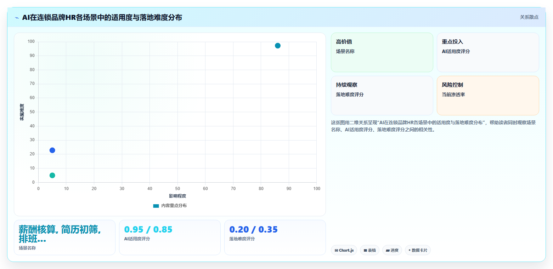Click the lightning icon beside the title
This screenshot has width=553, height=269.
pyautogui.click(x=17, y=18)
